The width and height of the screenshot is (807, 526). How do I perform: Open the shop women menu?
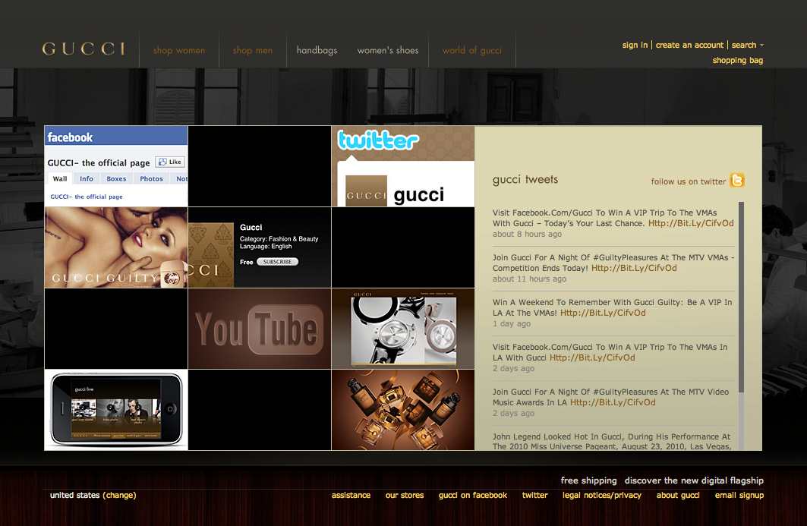pos(179,50)
